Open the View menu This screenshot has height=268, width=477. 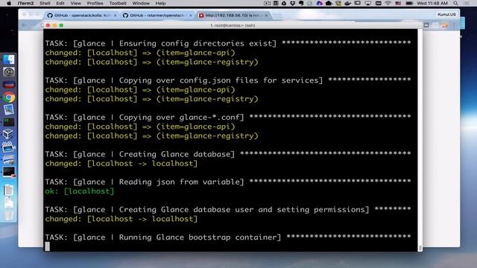[76, 3]
